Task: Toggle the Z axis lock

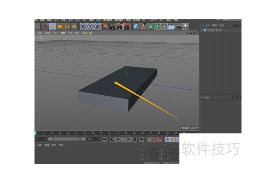Action: coord(97,27)
